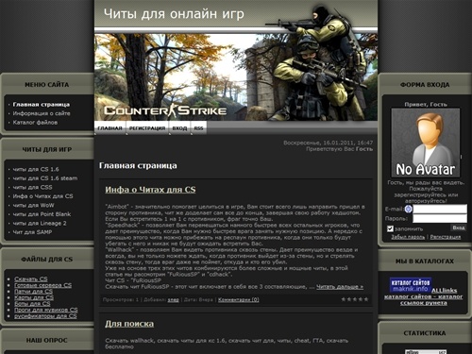The image size is (472, 354).
Task: Rate the Инфа о Читах article with stars
Action: (355, 299)
